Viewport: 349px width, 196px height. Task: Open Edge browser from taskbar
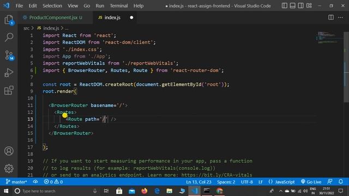pyautogui.click(x=157, y=191)
